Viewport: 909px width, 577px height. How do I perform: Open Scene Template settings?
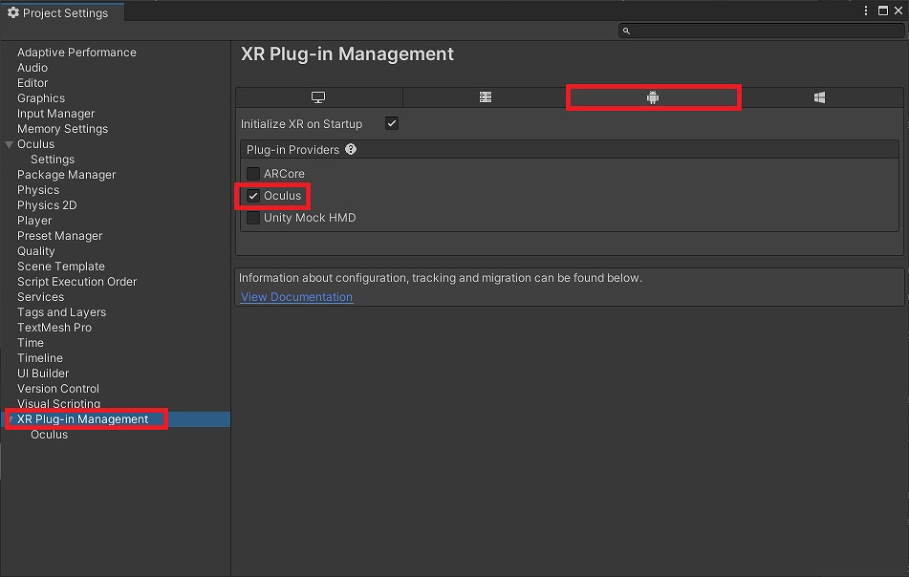click(61, 267)
